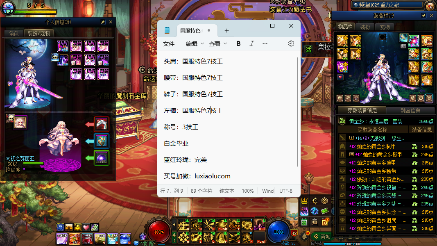Toggle bold formatting in Notepad

238,43
